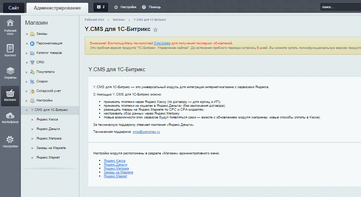
Task: Open Заказы in the shop menu
Action: click(42, 34)
